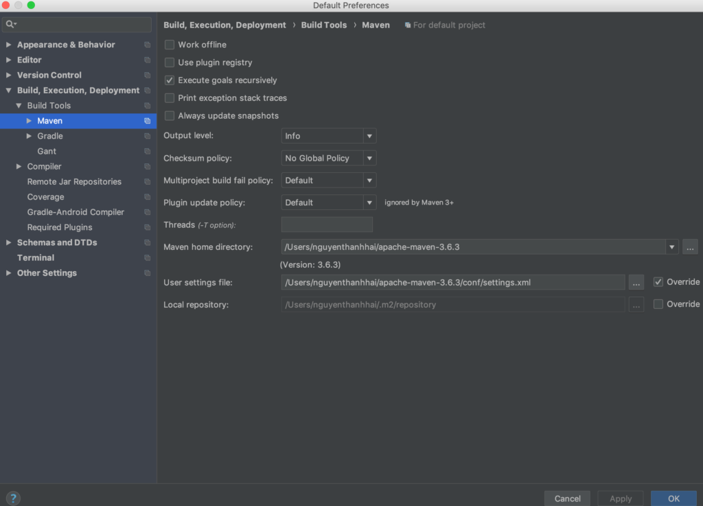This screenshot has width=703, height=506.
Task: Click the Cancel button
Action: [x=567, y=498]
